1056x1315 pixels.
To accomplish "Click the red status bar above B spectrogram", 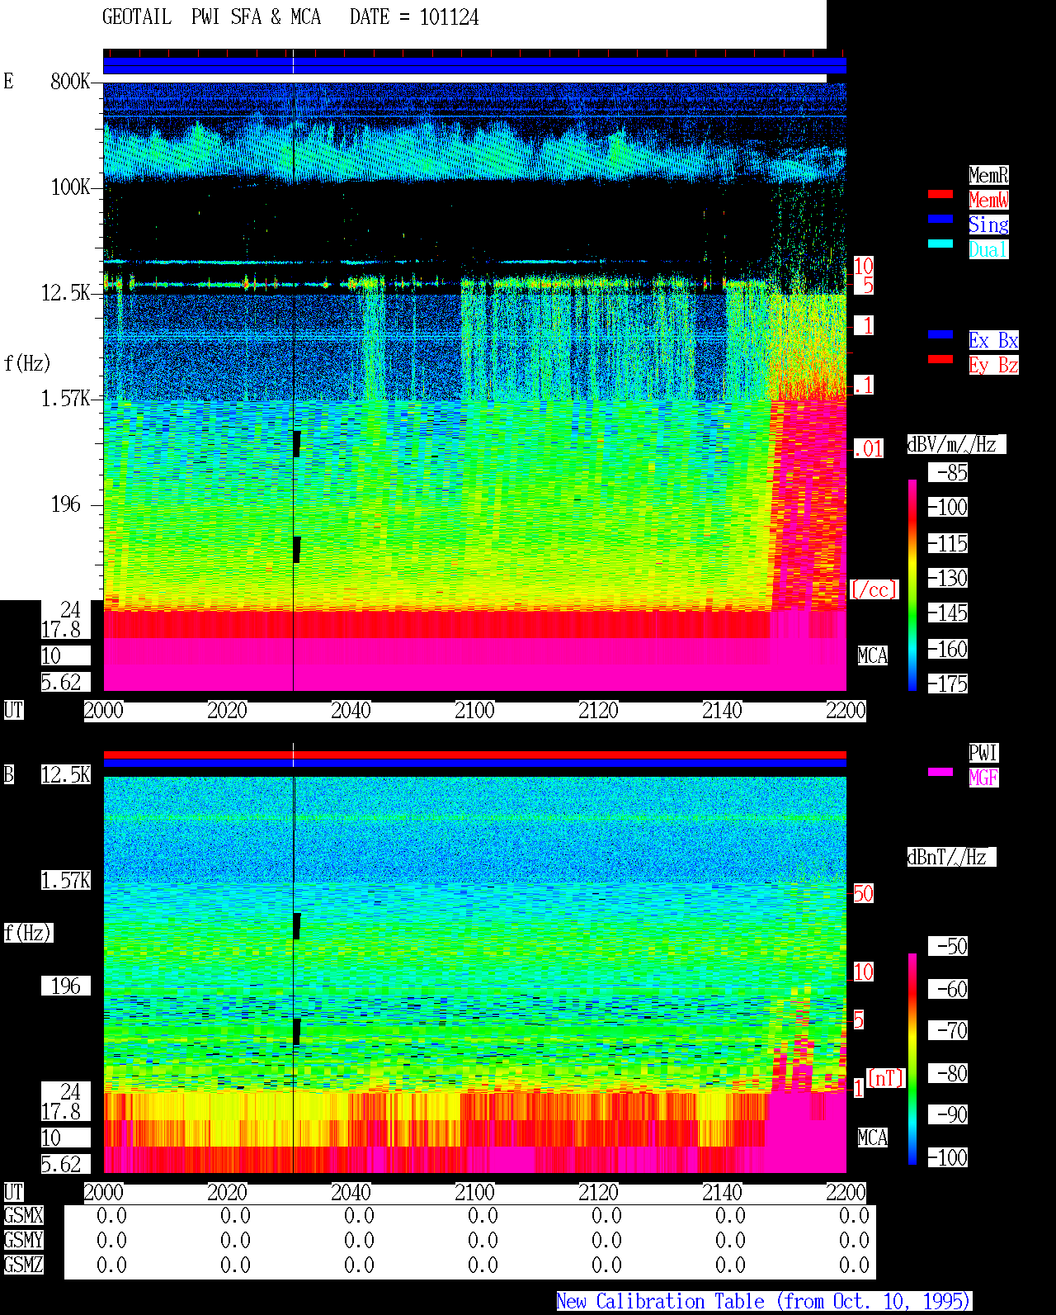I will (474, 754).
